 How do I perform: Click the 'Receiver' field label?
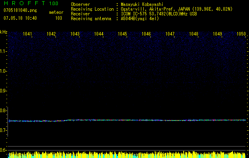click(x=80, y=14)
